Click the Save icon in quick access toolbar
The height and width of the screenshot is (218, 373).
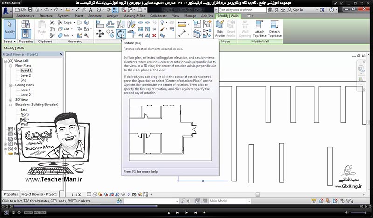(30, 10)
